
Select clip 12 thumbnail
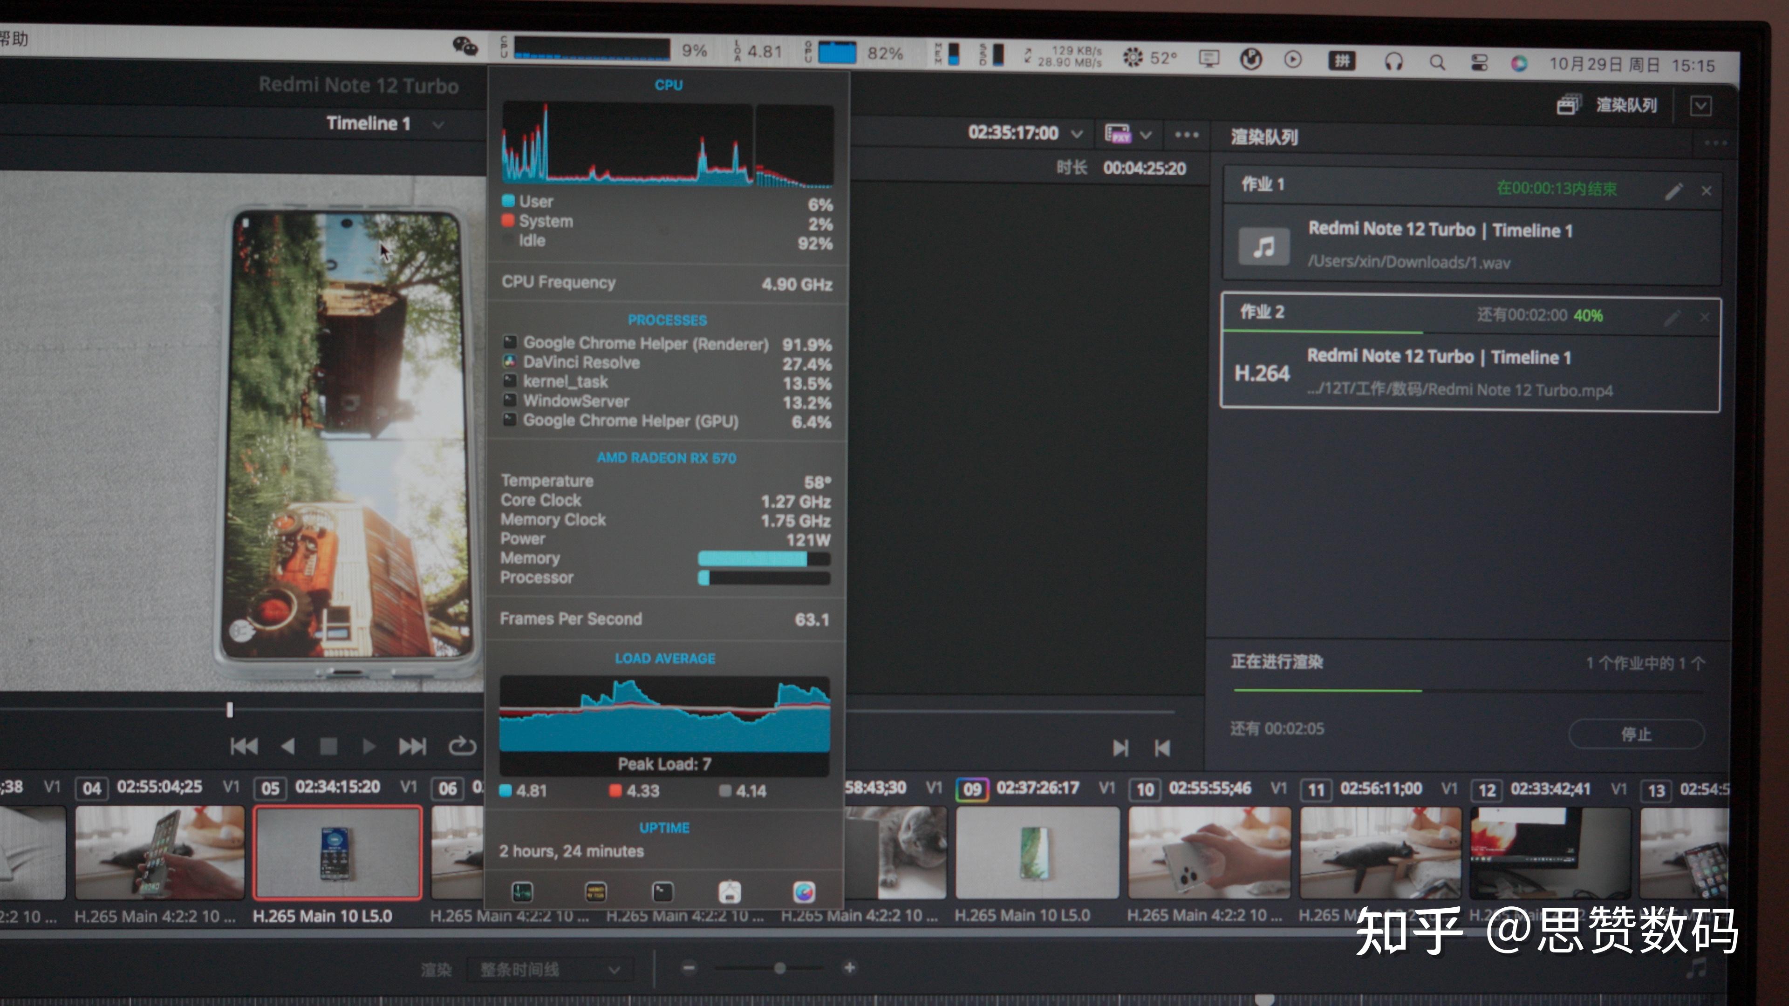pos(1550,853)
